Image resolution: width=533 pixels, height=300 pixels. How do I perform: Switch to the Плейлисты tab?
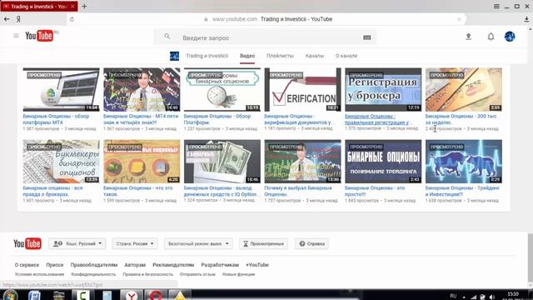click(280, 56)
